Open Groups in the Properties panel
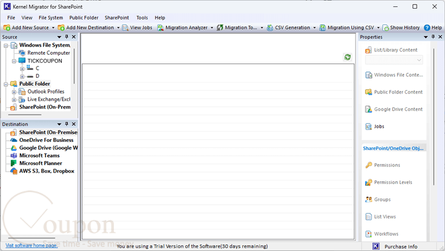445x251 pixels. point(378,200)
